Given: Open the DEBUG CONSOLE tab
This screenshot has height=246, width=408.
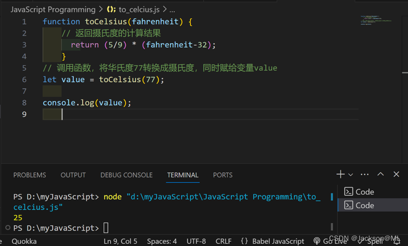Looking at the screenshot, I should click(x=126, y=175).
